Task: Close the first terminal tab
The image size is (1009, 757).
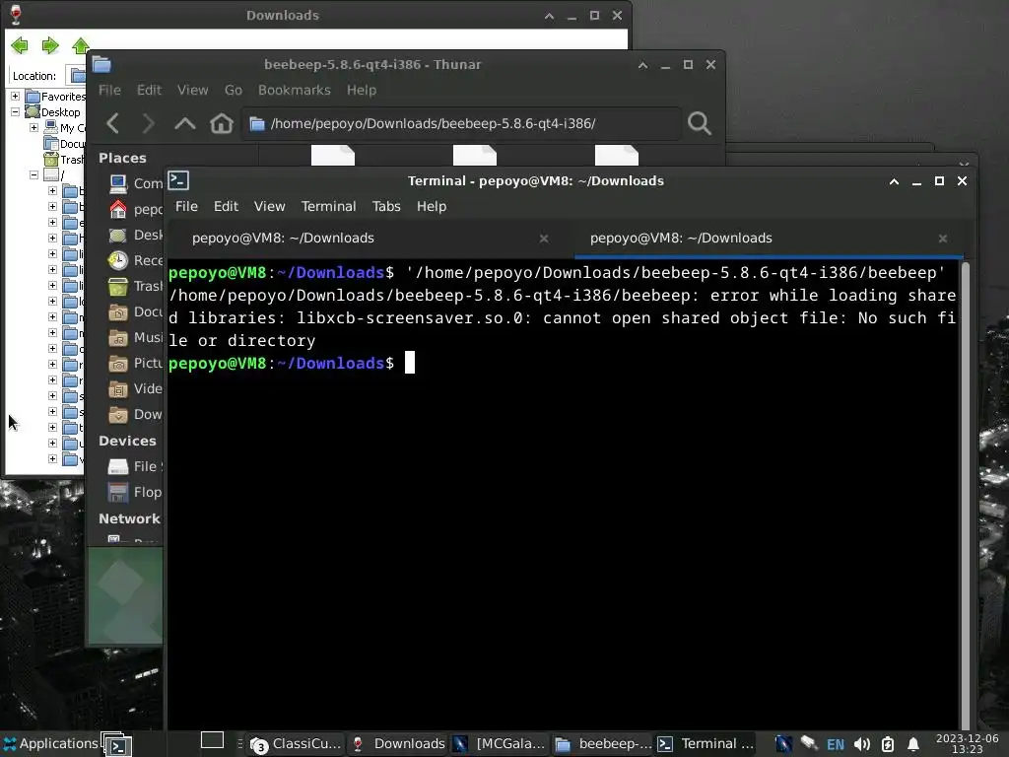Action: click(x=544, y=239)
